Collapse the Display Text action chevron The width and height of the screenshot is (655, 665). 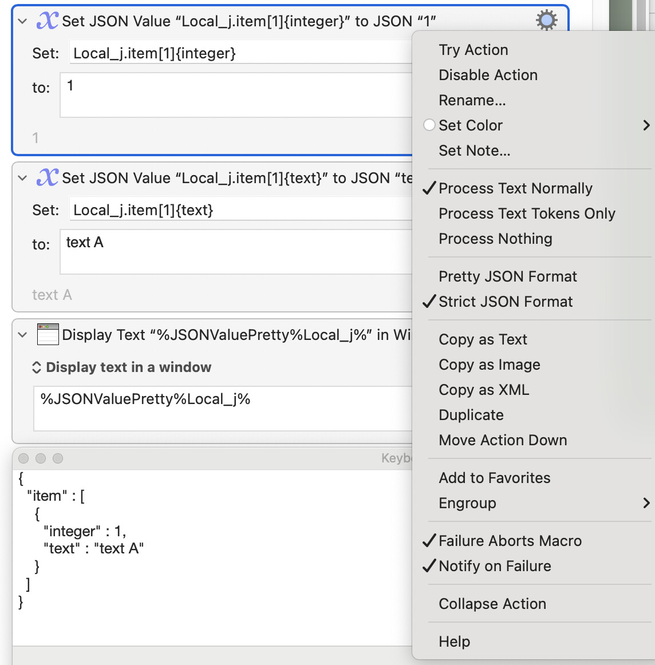[22, 335]
